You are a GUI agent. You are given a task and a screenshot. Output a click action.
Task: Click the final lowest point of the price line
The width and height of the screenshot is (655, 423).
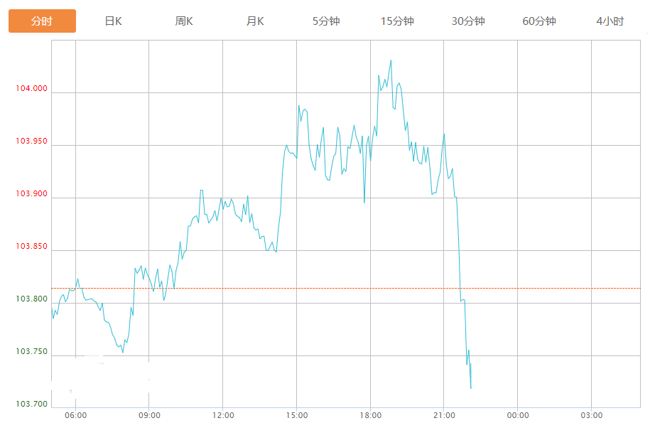point(471,388)
